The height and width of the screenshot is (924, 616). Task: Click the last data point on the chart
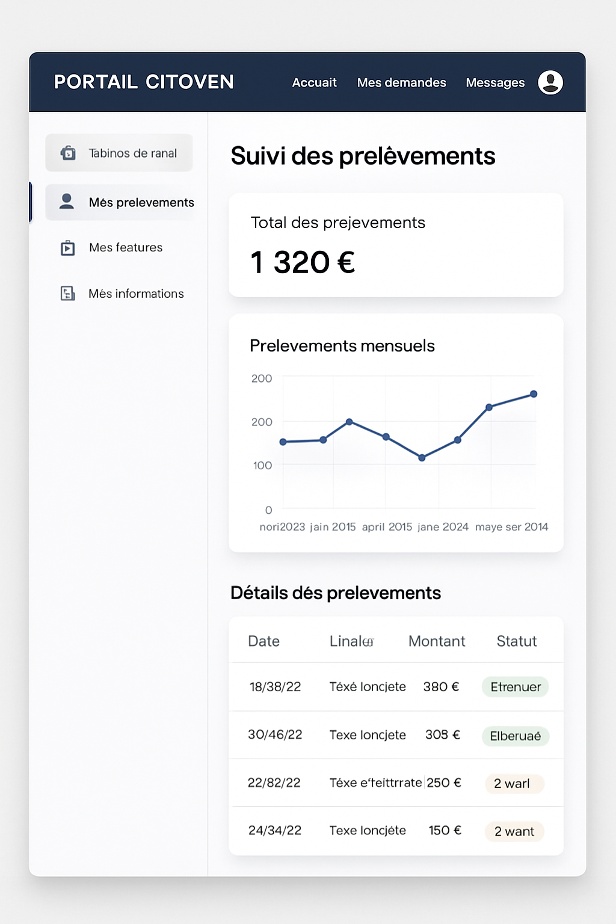pyautogui.click(x=534, y=394)
